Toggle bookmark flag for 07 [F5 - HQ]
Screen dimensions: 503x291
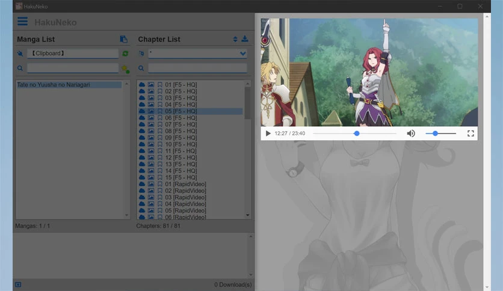click(160, 124)
